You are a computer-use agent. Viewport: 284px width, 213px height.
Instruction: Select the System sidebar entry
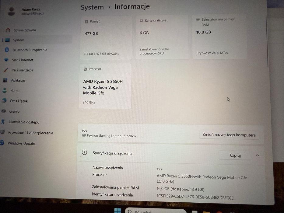point(37,40)
